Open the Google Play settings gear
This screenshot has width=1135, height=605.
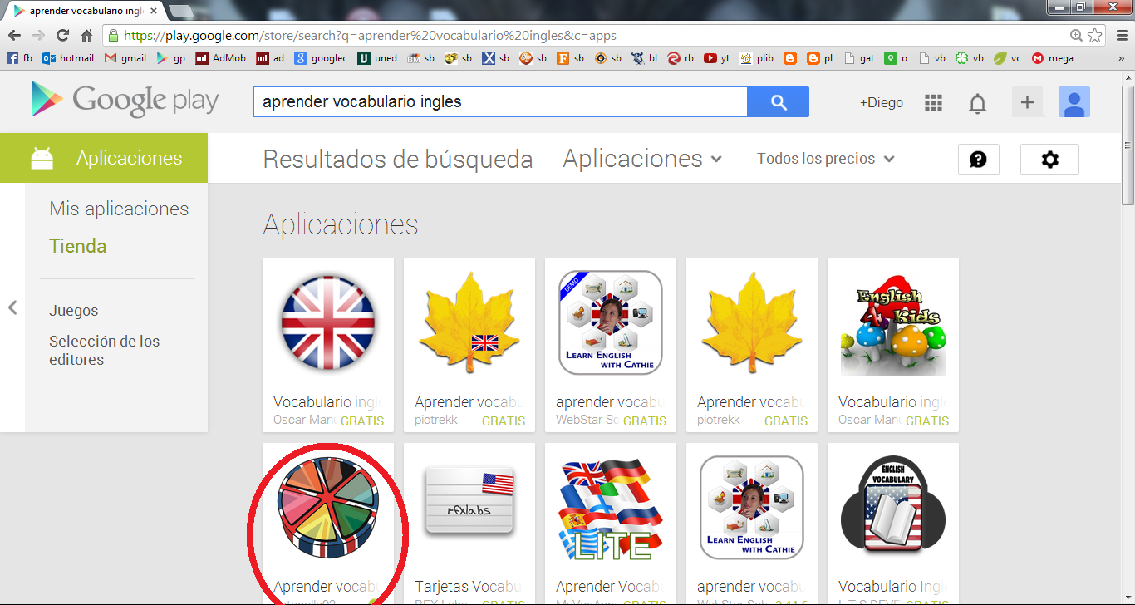1049,159
